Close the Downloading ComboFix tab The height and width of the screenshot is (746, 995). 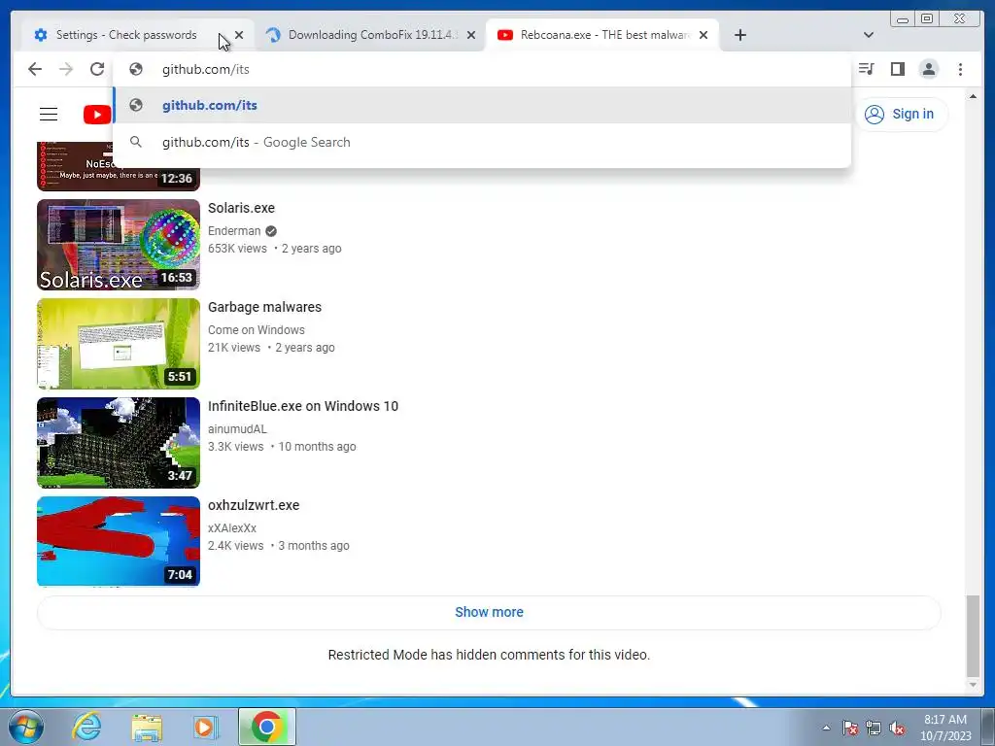tap(471, 35)
